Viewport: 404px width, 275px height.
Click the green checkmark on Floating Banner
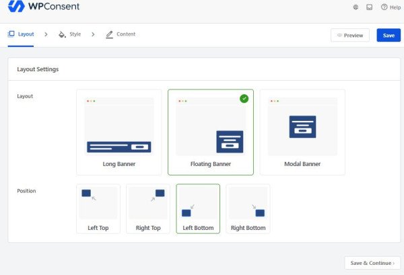point(244,99)
